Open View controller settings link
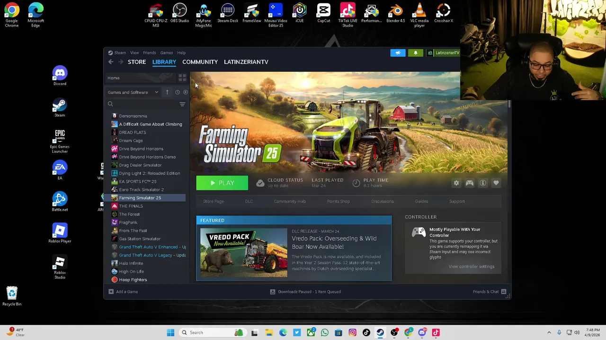Viewport: 606px width, 340px height. pos(472,267)
